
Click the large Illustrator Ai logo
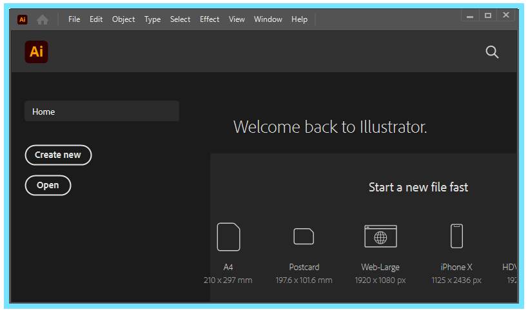(x=36, y=52)
